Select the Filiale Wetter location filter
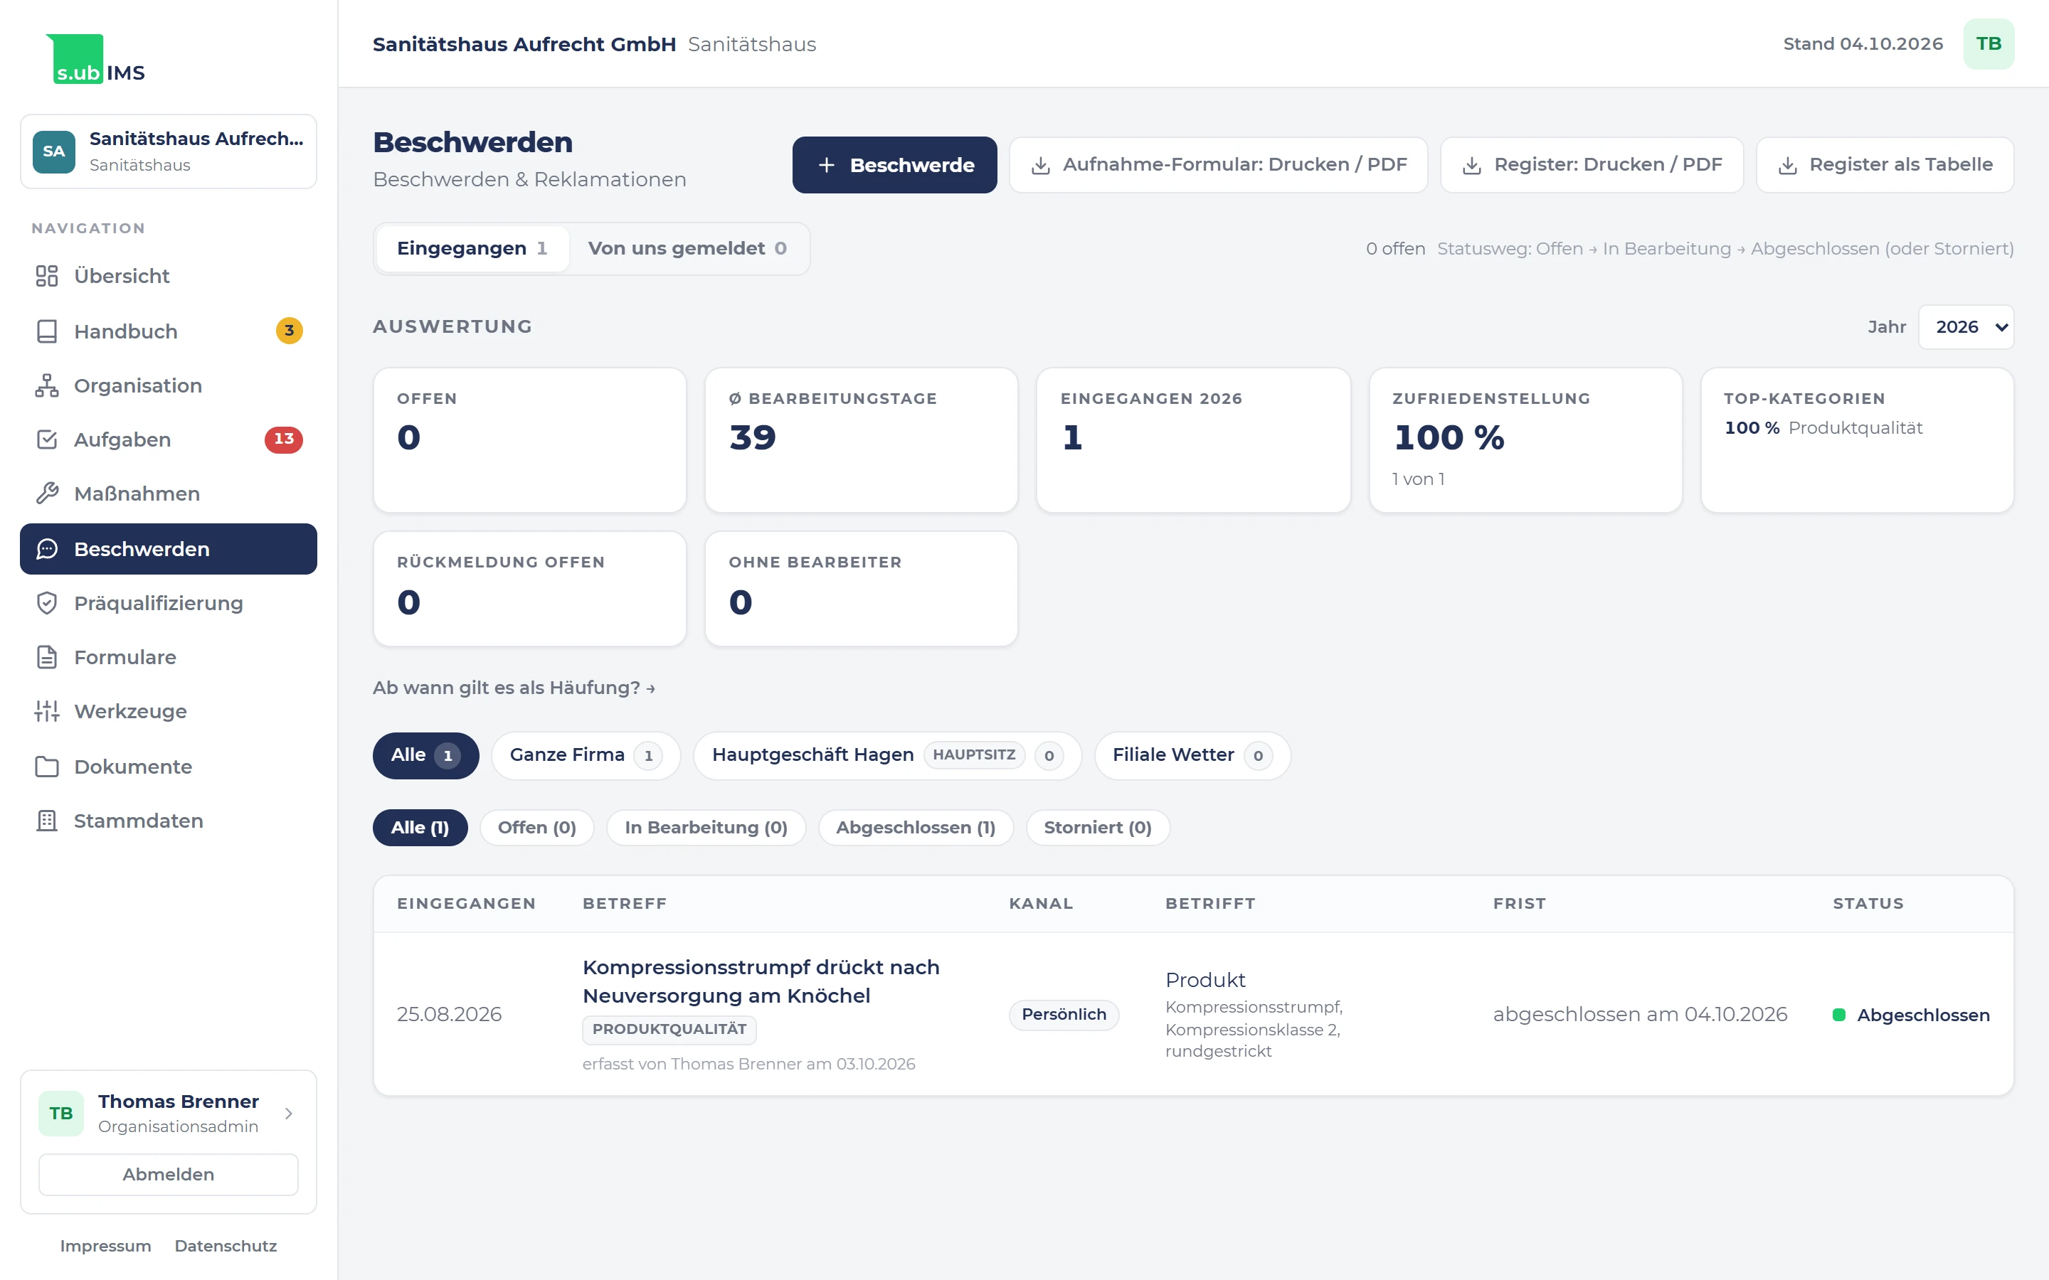2049x1280 pixels. click(x=1192, y=755)
